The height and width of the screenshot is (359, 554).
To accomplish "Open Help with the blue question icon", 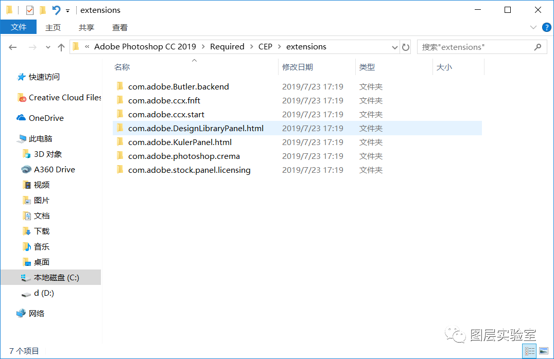I will [x=546, y=27].
